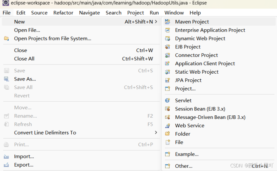Select Dynamic Web Project entry
The height and width of the screenshot is (171, 277).
tap(219, 38)
